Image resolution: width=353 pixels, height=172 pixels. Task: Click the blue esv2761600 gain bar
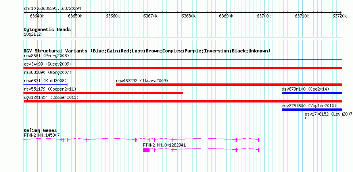[312, 110]
